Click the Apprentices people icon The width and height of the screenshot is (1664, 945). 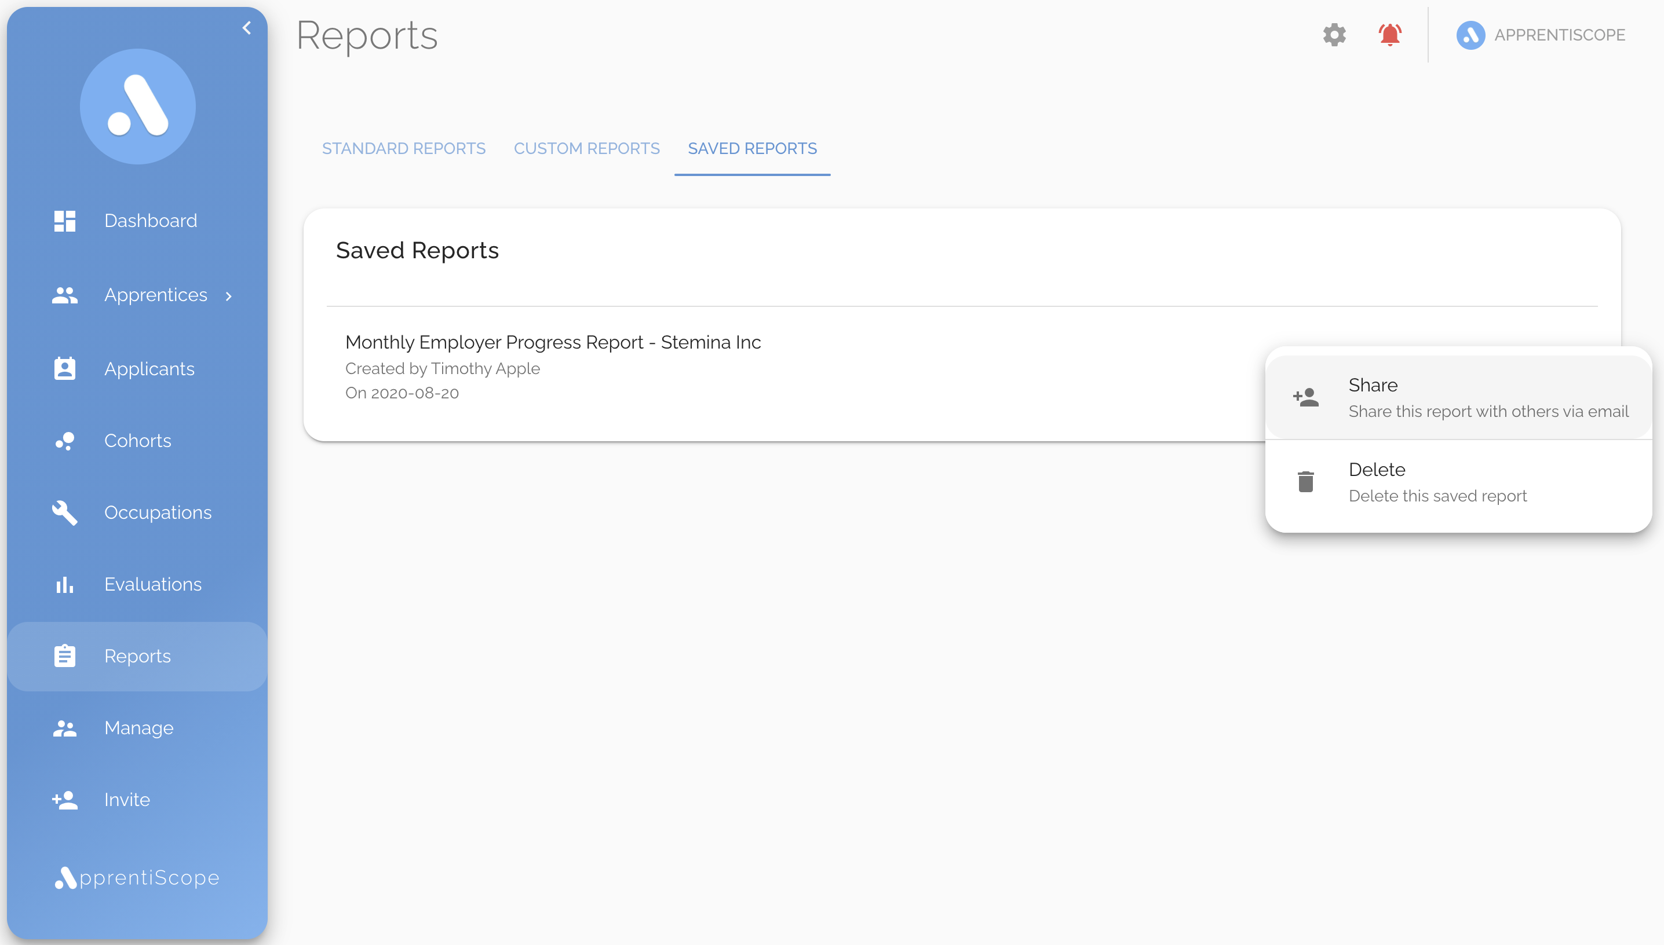coord(64,295)
